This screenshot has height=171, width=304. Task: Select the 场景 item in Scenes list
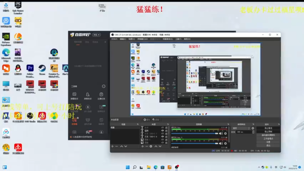pyautogui.click(x=125, y=128)
